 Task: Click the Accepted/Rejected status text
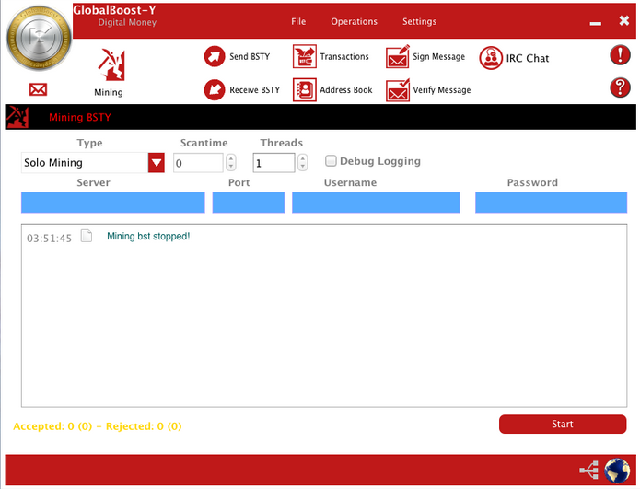[x=98, y=426]
